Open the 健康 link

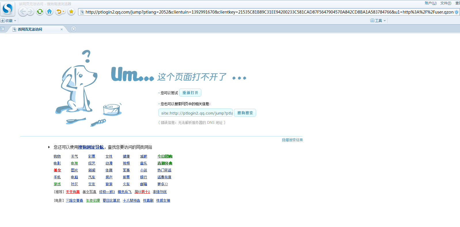[x=126, y=156]
